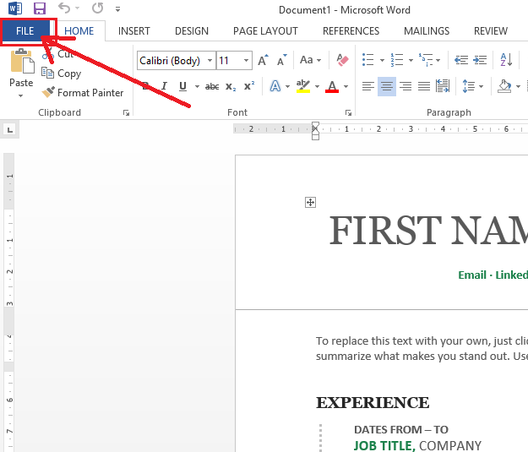Open the PAGE LAYOUT tab
The height and width of the screenshot is (452, 528).
tap(265, 31)
